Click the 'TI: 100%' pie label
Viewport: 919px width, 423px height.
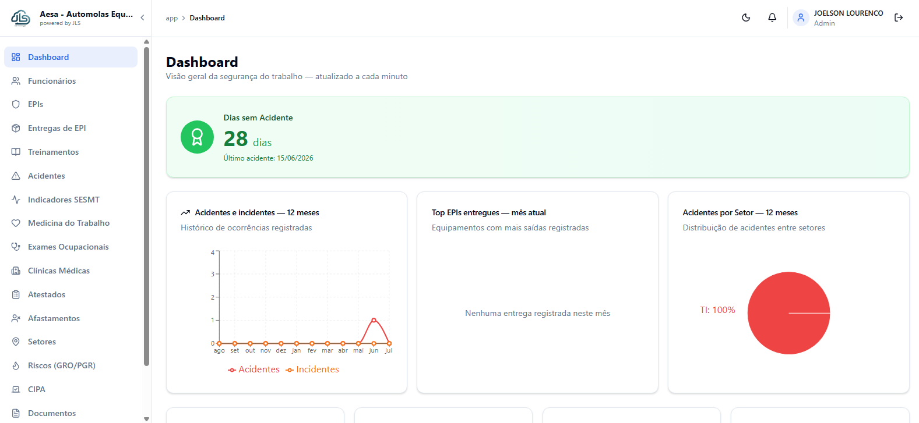point(717,310)
